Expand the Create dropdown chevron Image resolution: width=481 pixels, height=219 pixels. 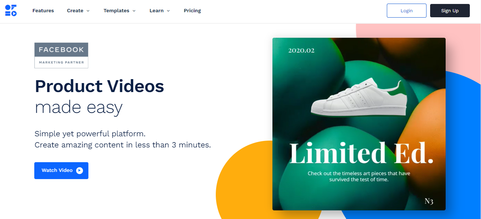coord(88,11)
